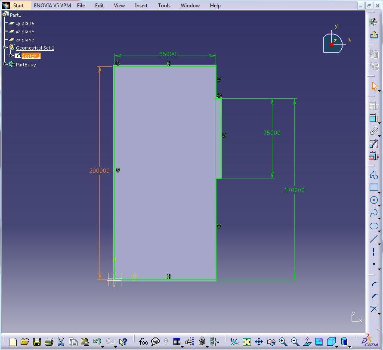Click the Shading view mode cylinder icon
This screenshot has height=350, width=383.
344,341
